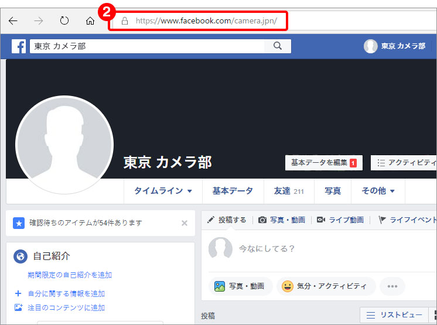Reload the page with the refresh icon

point(64,20)
